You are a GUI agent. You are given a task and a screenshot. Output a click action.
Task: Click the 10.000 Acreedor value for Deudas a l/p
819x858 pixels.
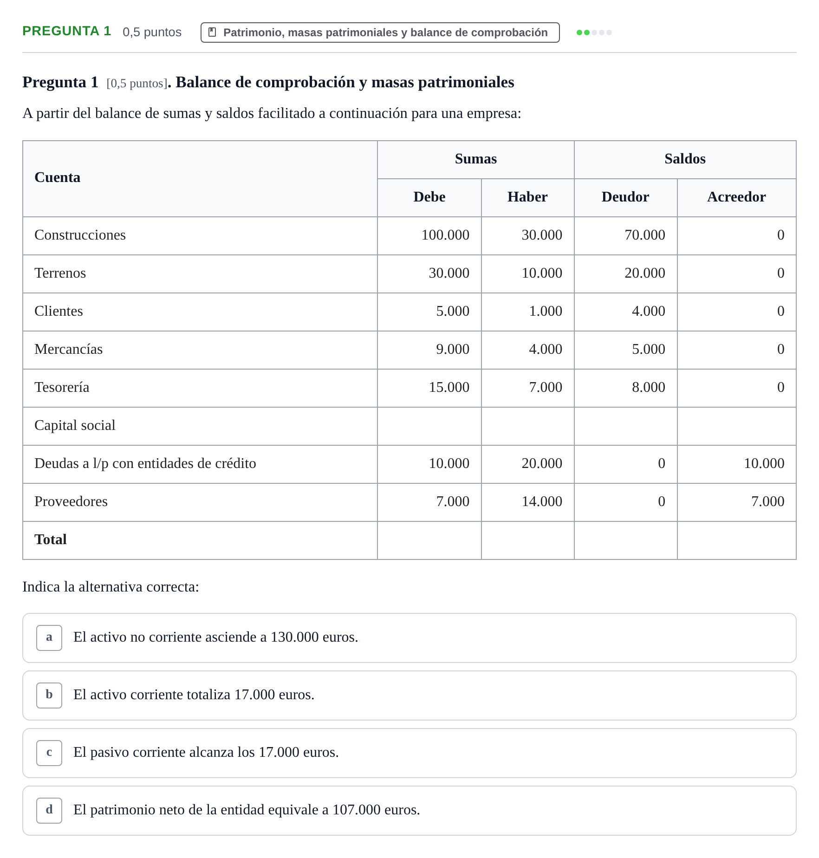[764, 463]
